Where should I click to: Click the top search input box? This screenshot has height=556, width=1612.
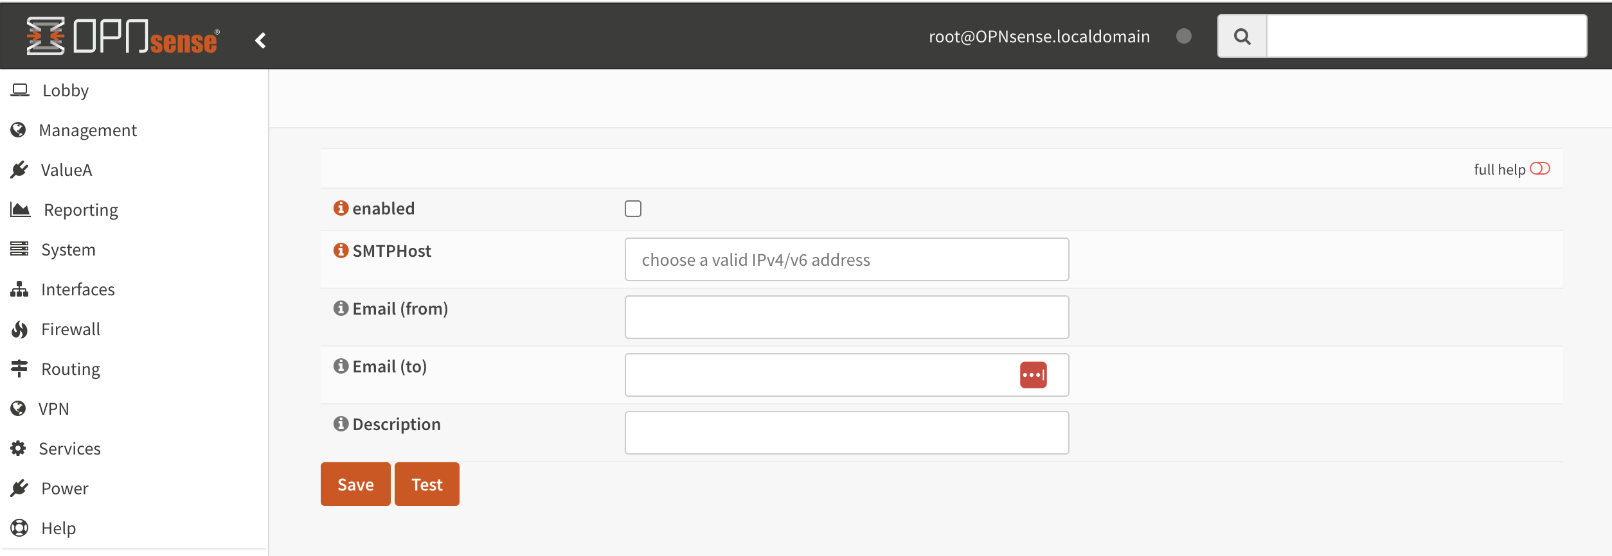click(x=1426, y=37)
